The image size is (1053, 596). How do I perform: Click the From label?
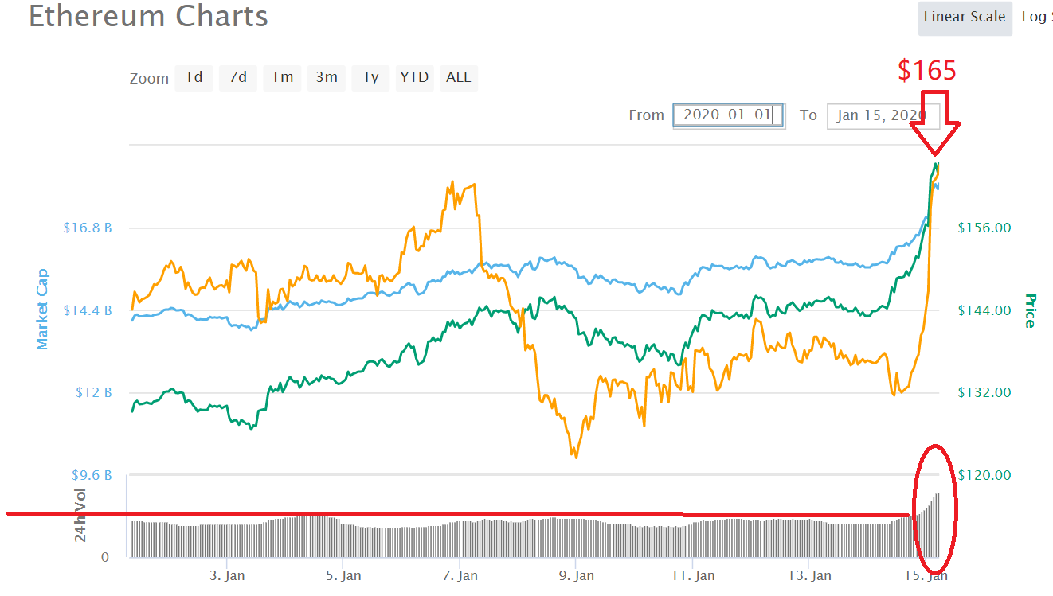[646, 115]
